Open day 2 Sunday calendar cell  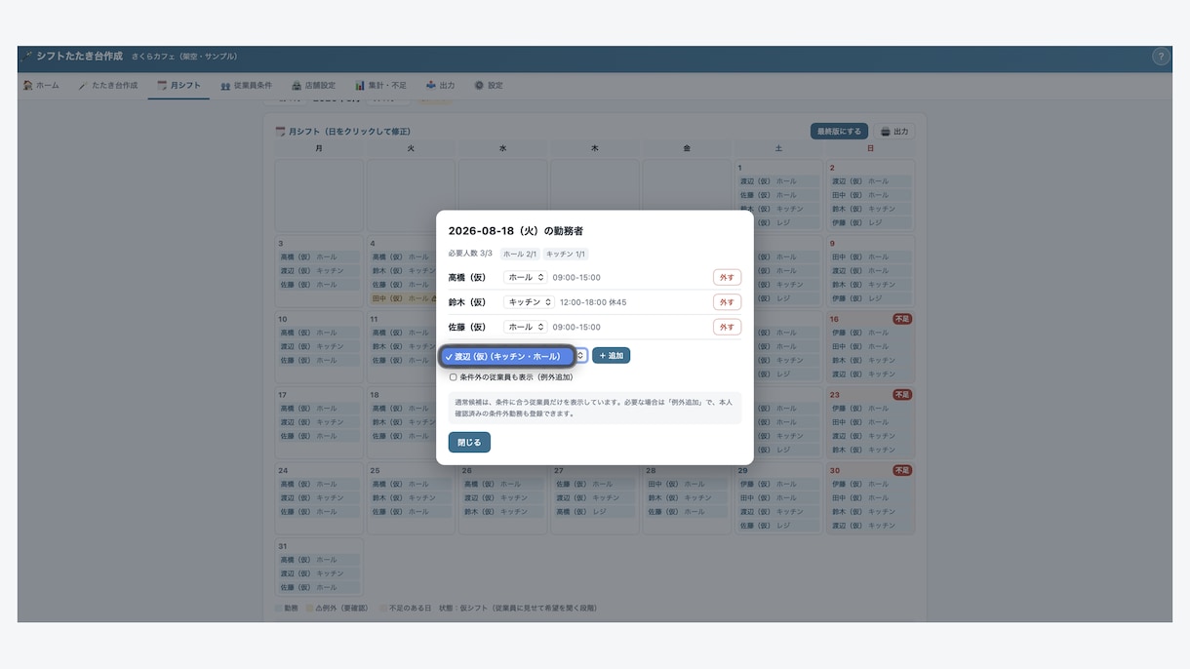(x=871, y=195)
